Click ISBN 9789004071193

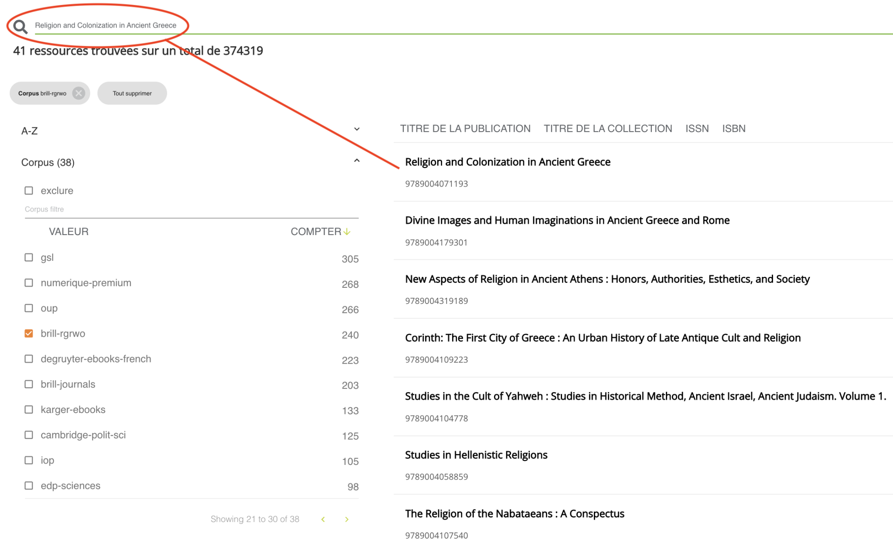tap(436, 184)
